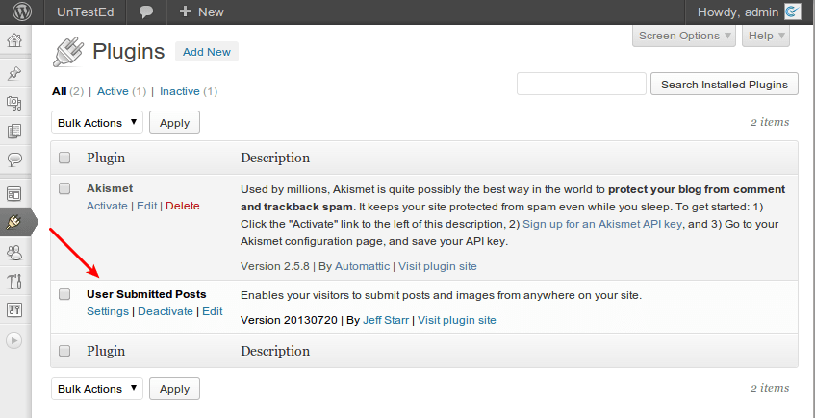Open the bottom Bulk Actions dropdown
This screenshot has height=418, width=815.
click(x=97, y=389)
